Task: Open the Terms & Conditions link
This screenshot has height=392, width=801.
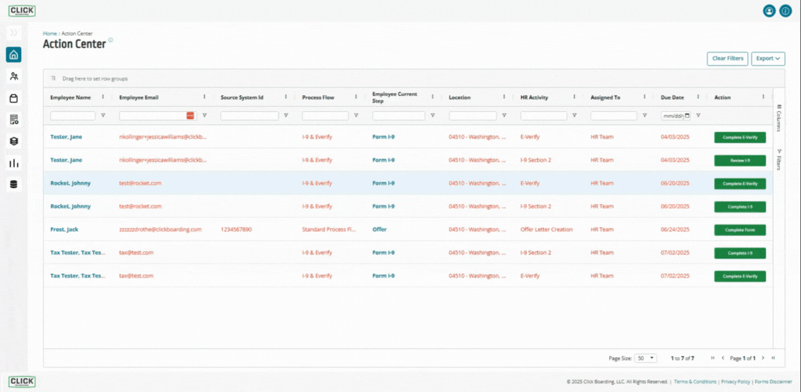Action: click(696, 381)
